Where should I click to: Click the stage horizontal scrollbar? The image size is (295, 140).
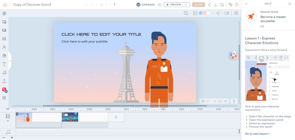tap(125, 106)
